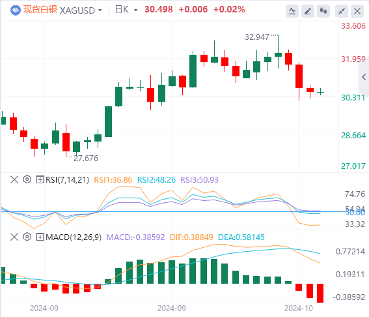Click the MACD(12,26,9) indicator label

coord(74,237)
